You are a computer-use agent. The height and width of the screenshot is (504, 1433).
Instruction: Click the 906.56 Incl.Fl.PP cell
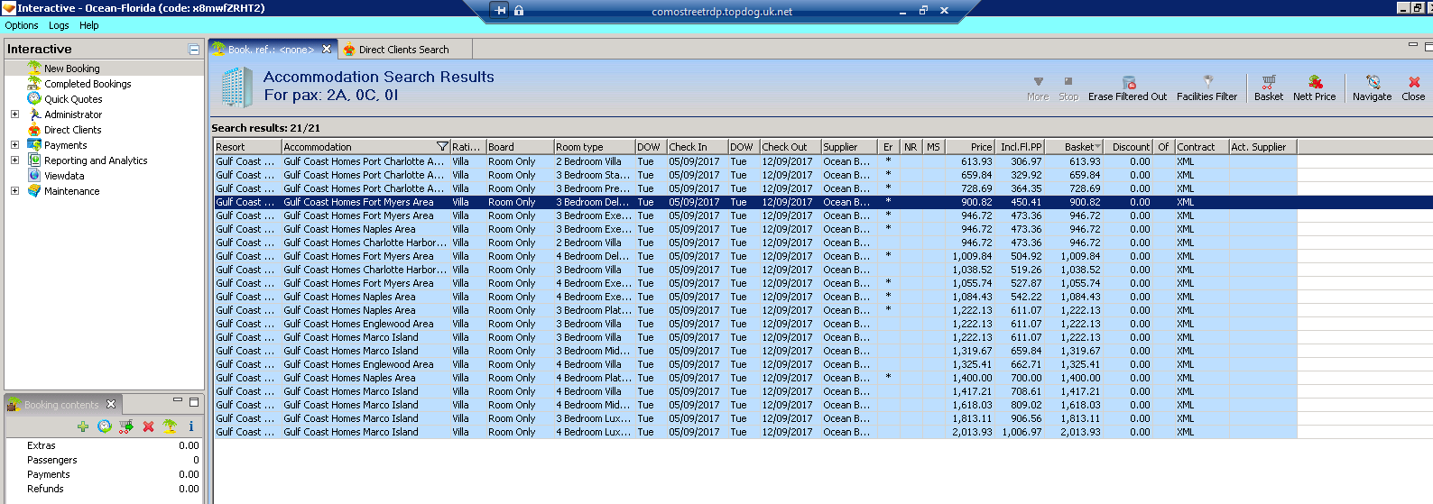(x=1020, y=418)
